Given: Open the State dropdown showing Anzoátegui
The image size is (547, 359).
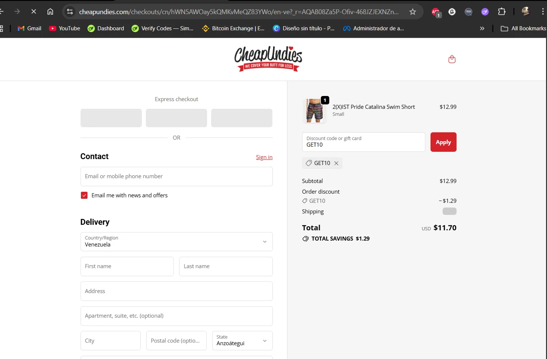Looking at the screenshot, I should [243, 340].
